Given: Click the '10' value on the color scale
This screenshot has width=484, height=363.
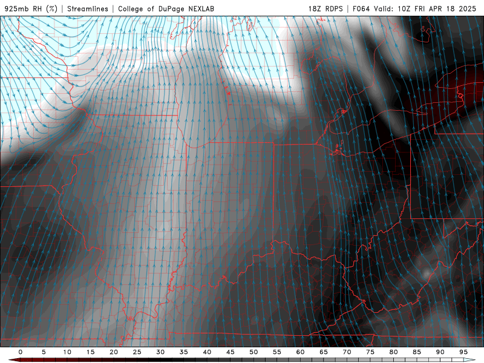Looking at the screenshot, I should point(67,352).
